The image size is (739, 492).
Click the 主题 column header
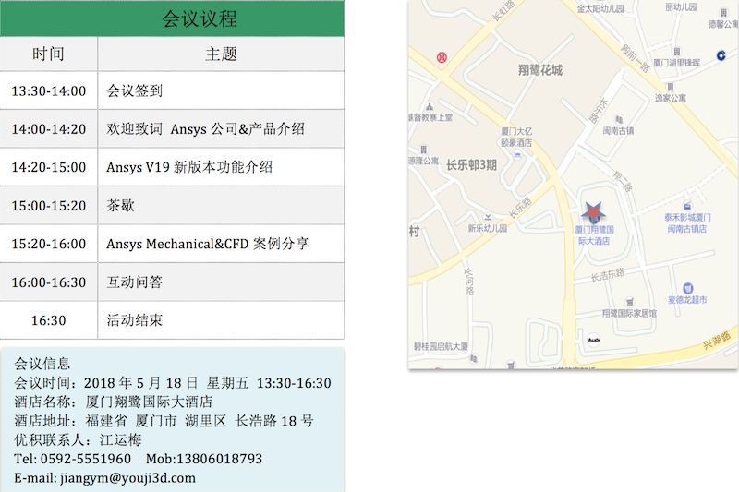[x=221, y=54]
